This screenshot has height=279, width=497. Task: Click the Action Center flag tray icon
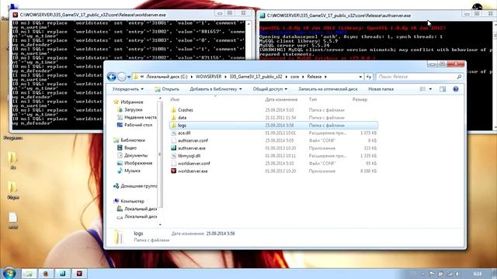click(432, 274)
